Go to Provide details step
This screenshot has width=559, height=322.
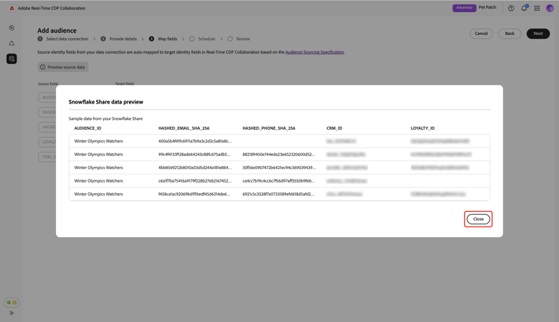119,39
